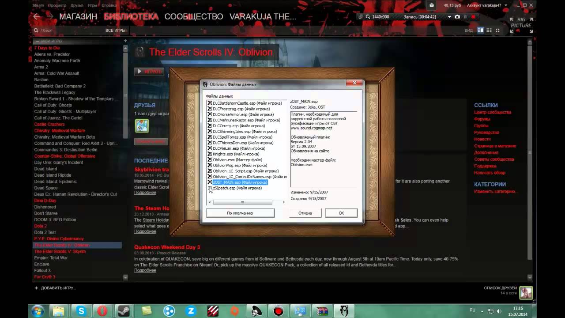Screen dimensions: 565x318
Task: Open the 'Центр сообщества' link
Action: tap(493, 112)
